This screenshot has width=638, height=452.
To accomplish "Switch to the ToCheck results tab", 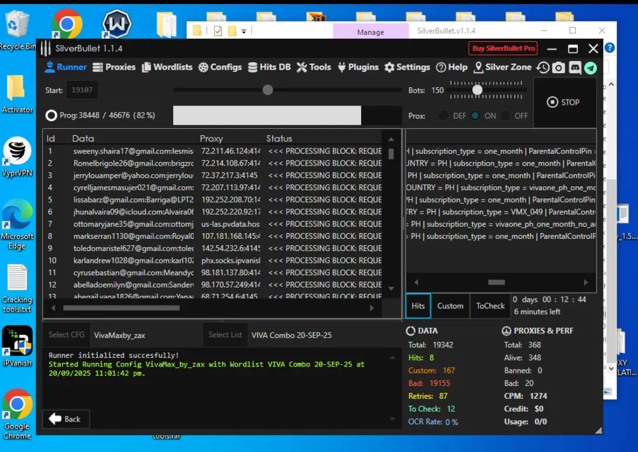I will click(x=490, y=306).
